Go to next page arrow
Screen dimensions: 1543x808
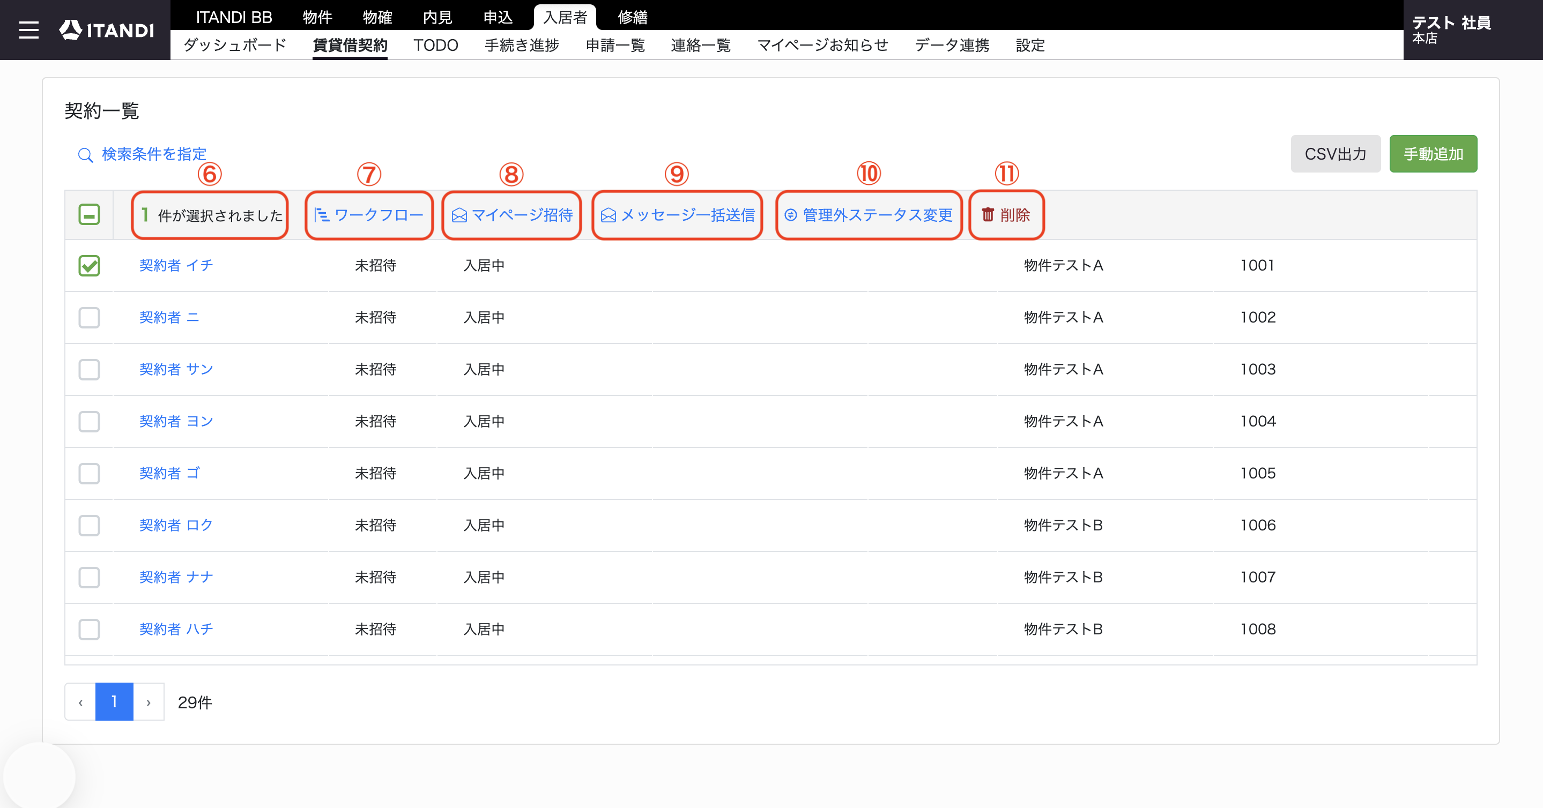coord(149,702)
